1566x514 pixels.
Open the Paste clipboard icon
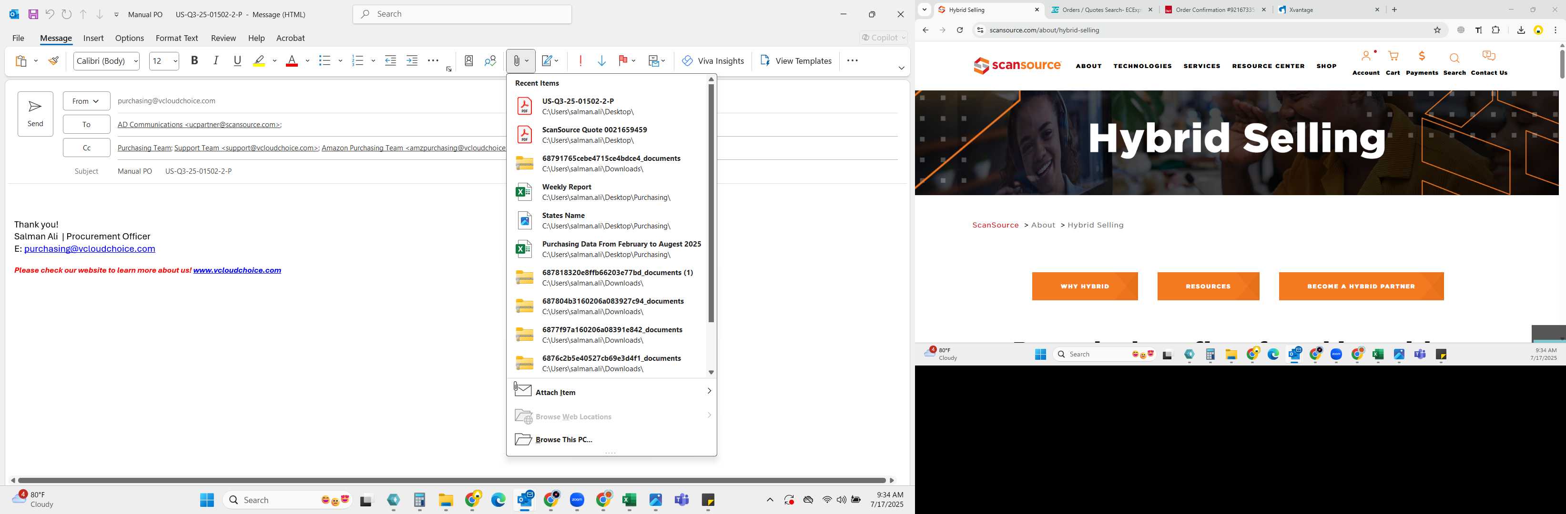point(21,61)
